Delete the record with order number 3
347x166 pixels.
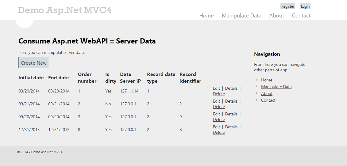[x=219, y=119]
